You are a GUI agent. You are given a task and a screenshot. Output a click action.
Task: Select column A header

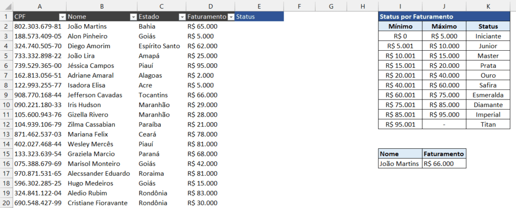coord(40,6)
